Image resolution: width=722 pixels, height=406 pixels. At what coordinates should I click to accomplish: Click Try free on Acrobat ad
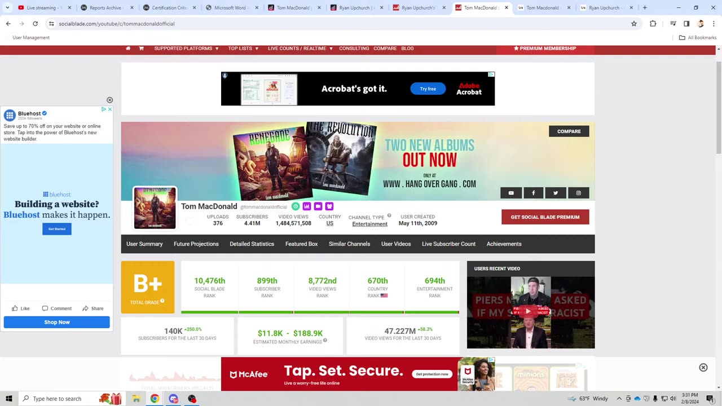(428, 89)
